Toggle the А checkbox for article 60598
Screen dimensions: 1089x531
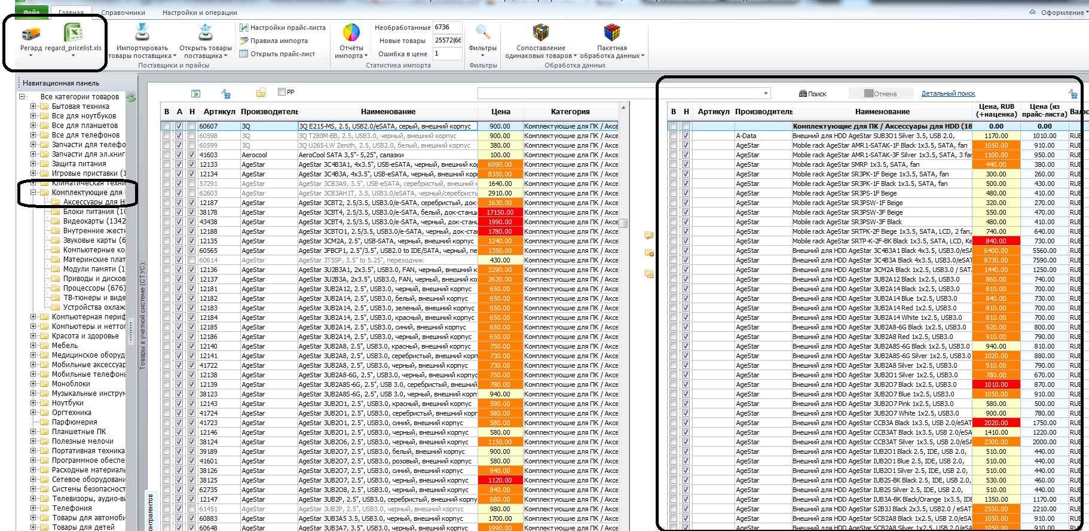coord(179,136)
